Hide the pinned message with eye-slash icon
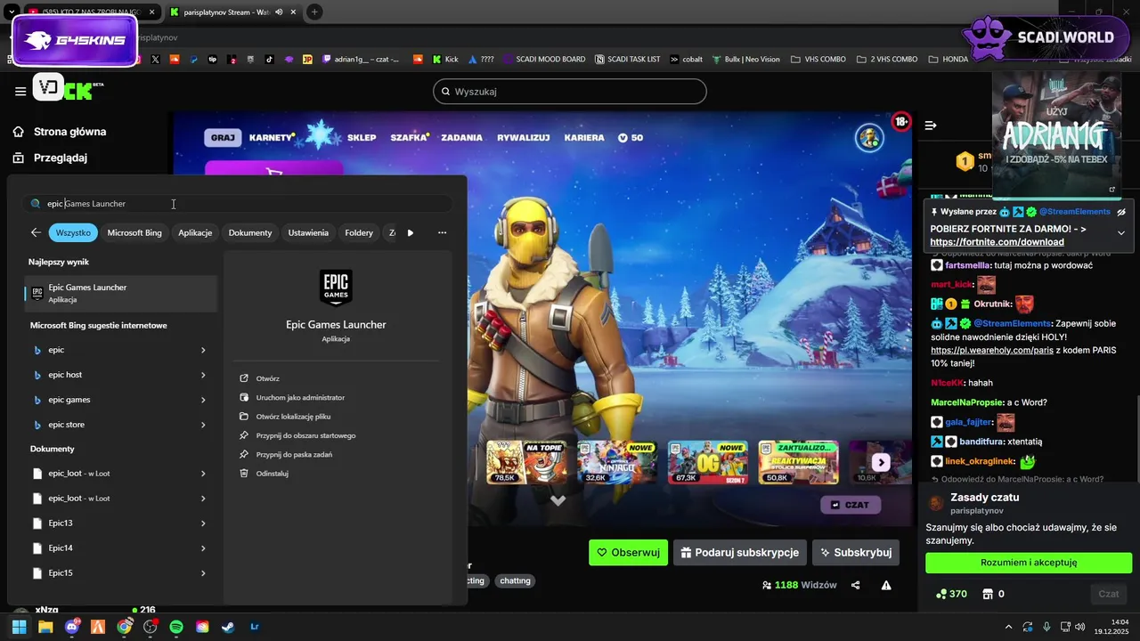The height and width of the screenshot is (641, 1140). coord(1121,212)
